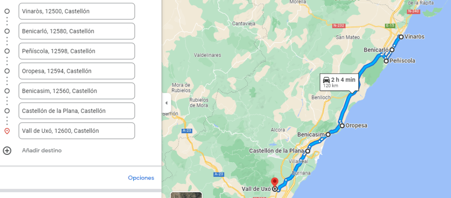Viewport: 451px width, 198px height.
Task: Click the circle handle beside the Oropesa stop
Action: click(x=7, y=71)
